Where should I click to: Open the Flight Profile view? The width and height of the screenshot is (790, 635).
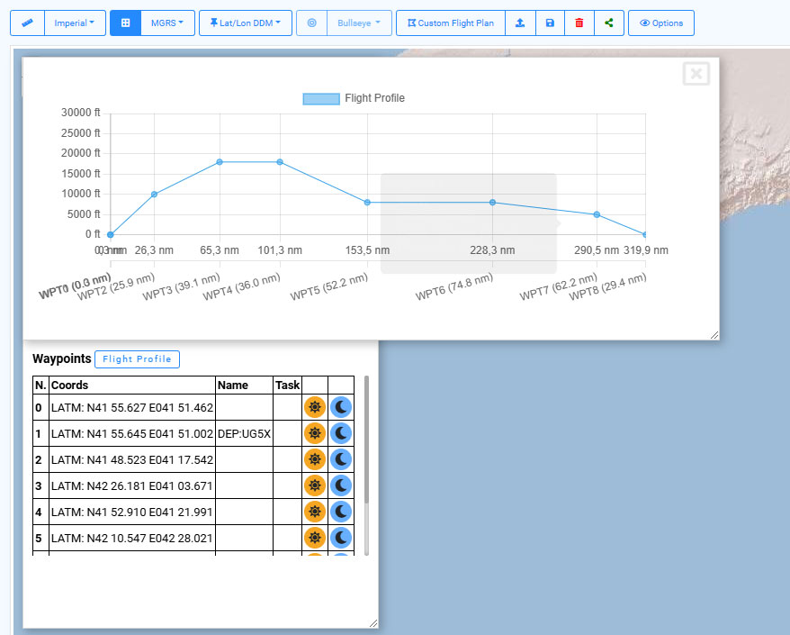coord(137,358)
